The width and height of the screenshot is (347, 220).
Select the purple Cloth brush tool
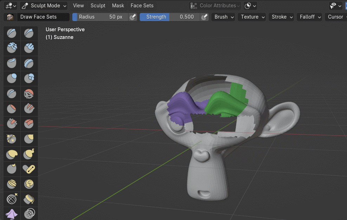pyautogui.click(x=12, y=214)
